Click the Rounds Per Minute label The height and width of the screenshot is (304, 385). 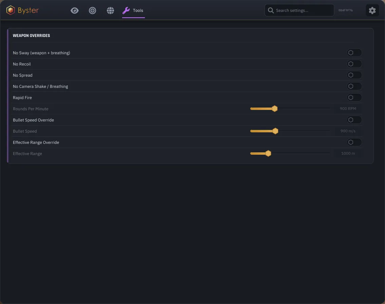click(31, 109)
